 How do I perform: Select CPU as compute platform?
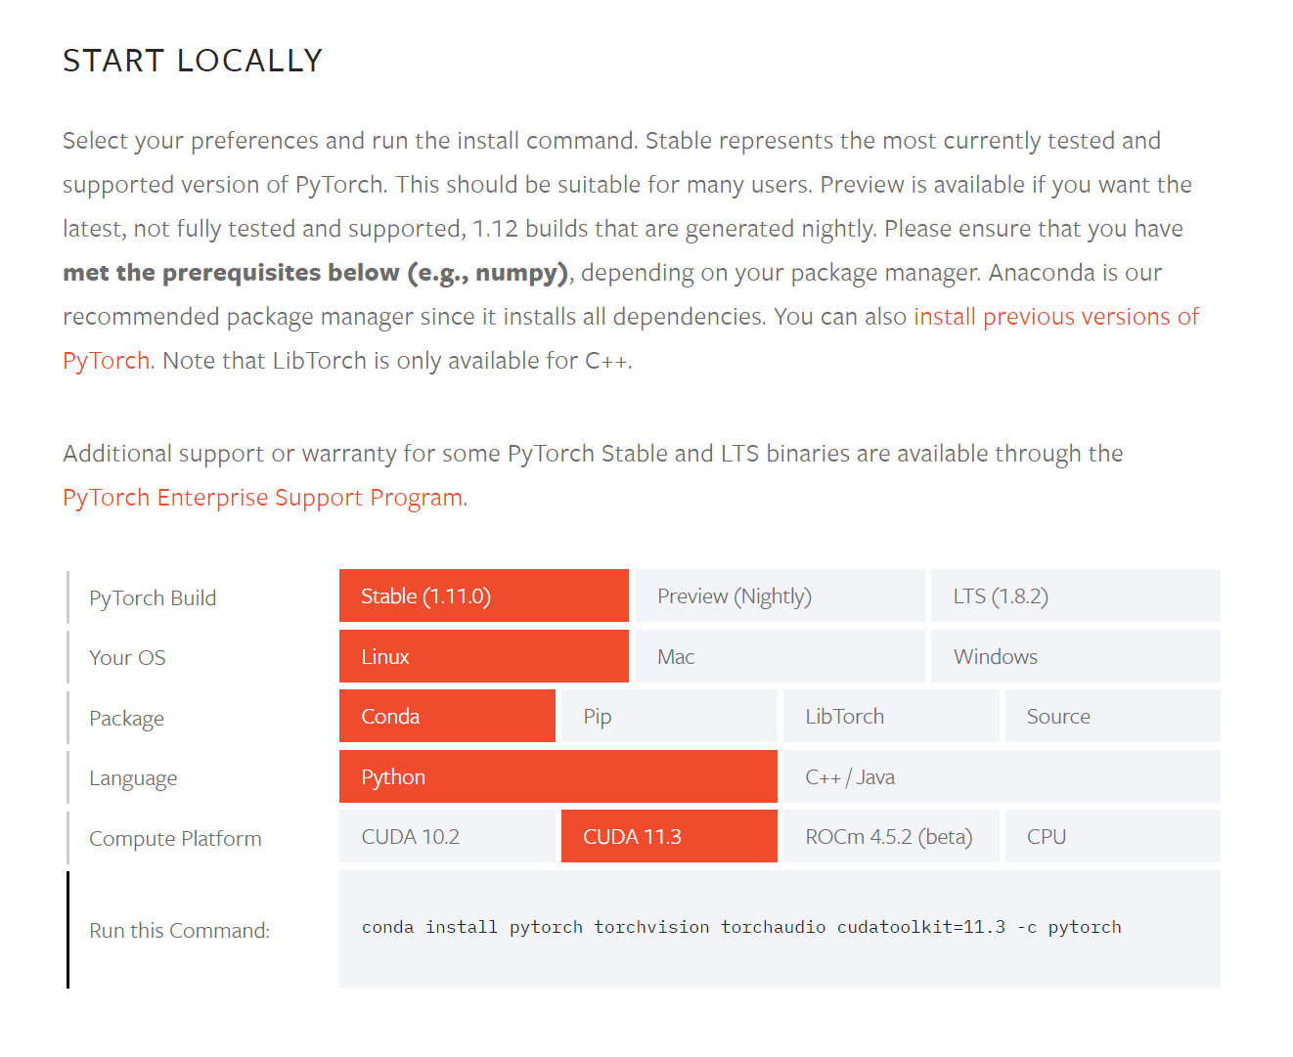1111,837
